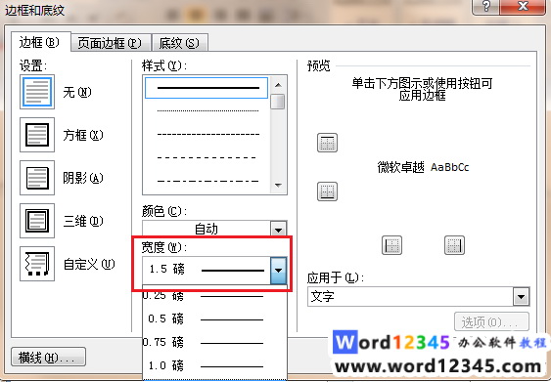Image resolution: width=551 pixels, height=382 pixels.
Task: Switch to the 底纹 (Shading) tab
Action: [179, 43]
